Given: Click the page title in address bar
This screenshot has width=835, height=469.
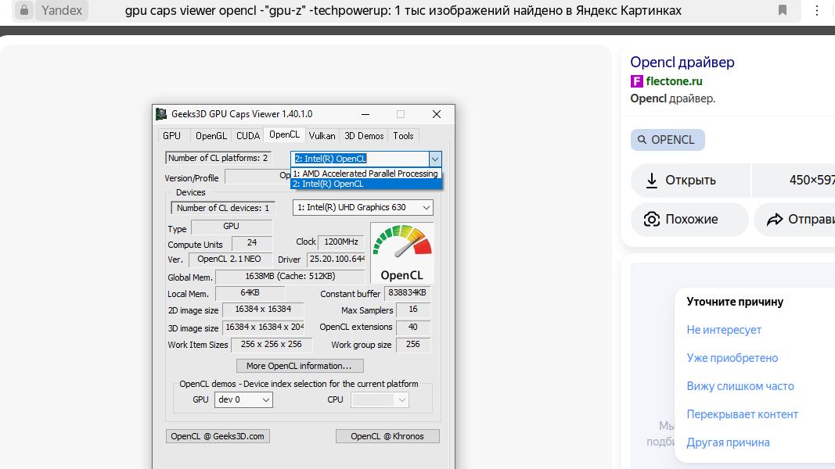Looking at the screenshot, I should tap(403, 10).
